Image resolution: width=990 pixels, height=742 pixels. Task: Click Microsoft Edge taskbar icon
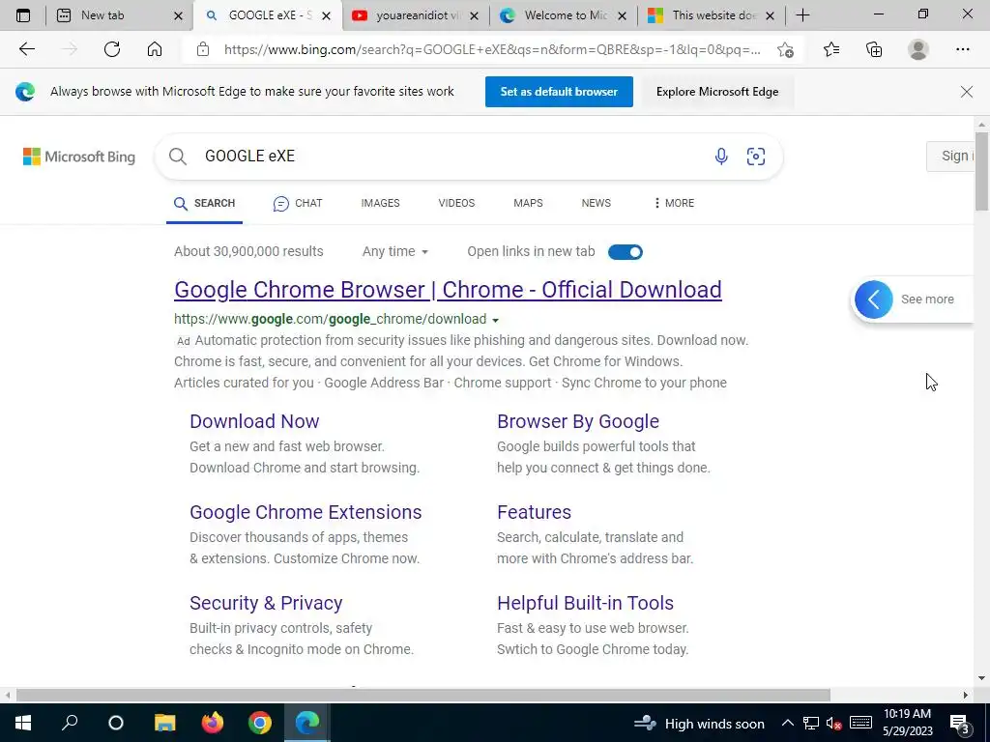tap(307, 723)
